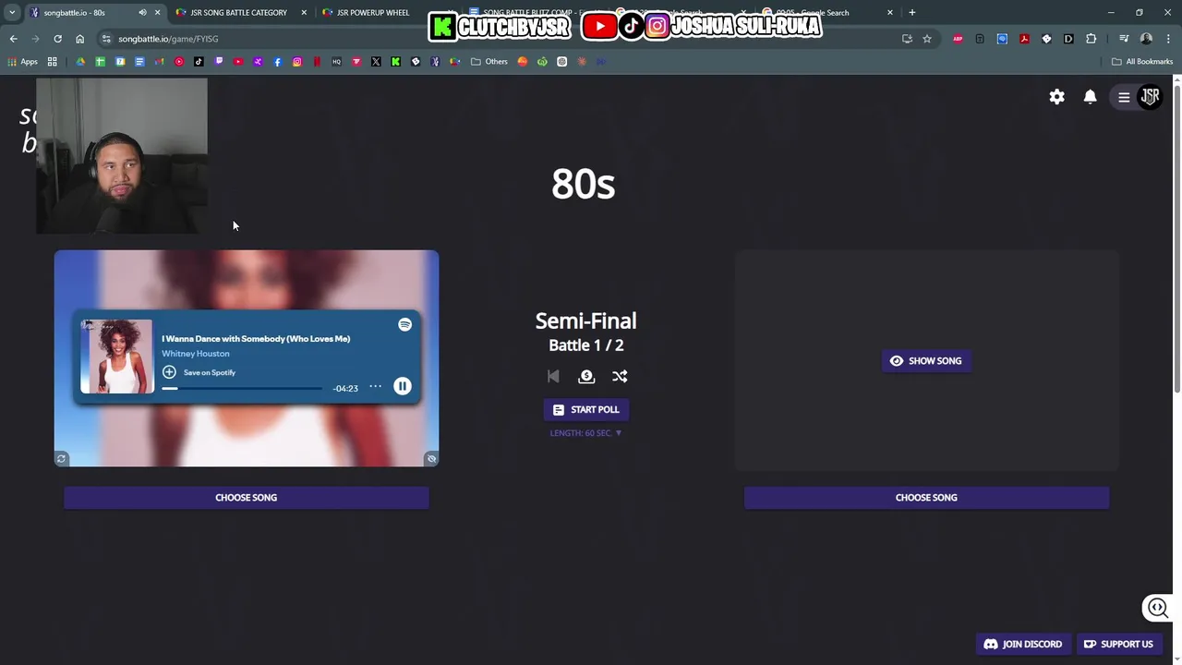Open the Spotify player three-dot options
This screenshot has width=1182, height=665.
point(375,386)
